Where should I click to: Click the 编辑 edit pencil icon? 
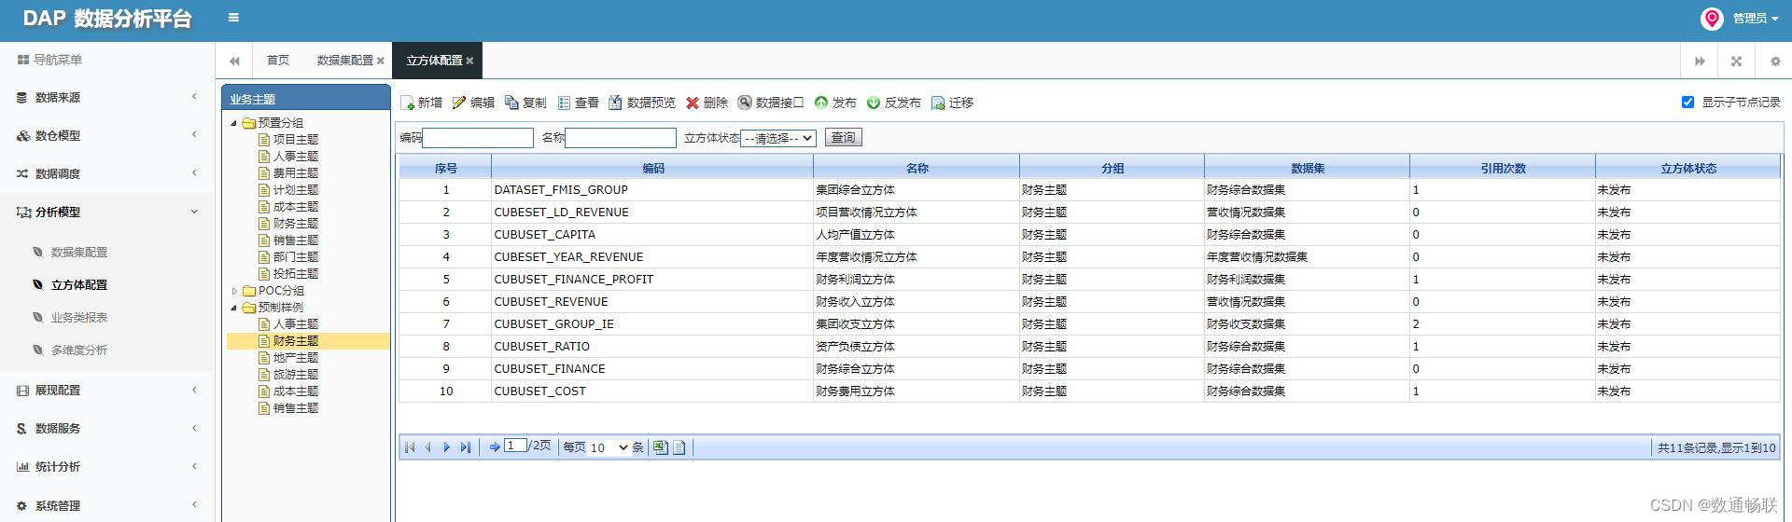(459, 103)
